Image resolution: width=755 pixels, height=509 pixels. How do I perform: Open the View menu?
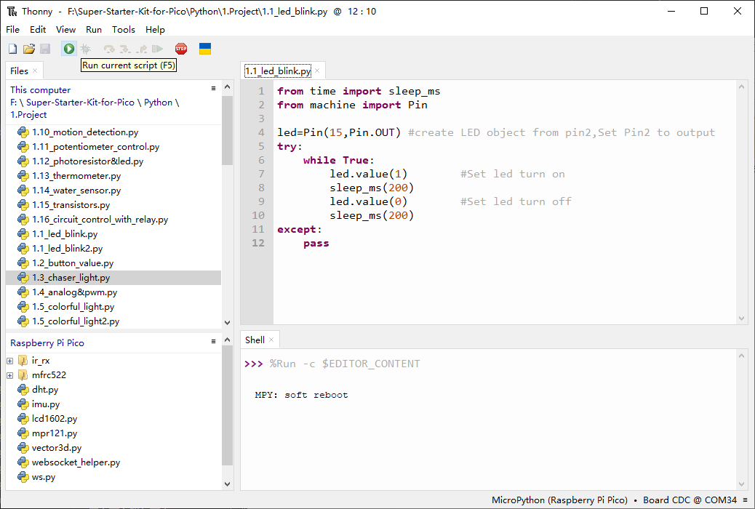pyautogui.click(x=65, y=29)
